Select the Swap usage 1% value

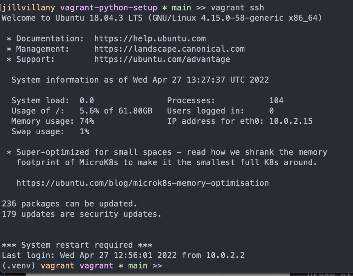pyautogui.click(x=84, y=132)
